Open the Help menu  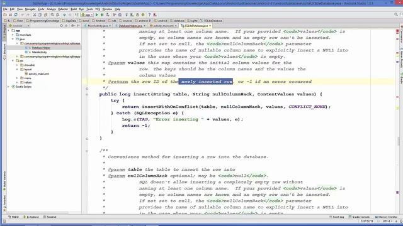pyautogui.click(x=118, y=9)
